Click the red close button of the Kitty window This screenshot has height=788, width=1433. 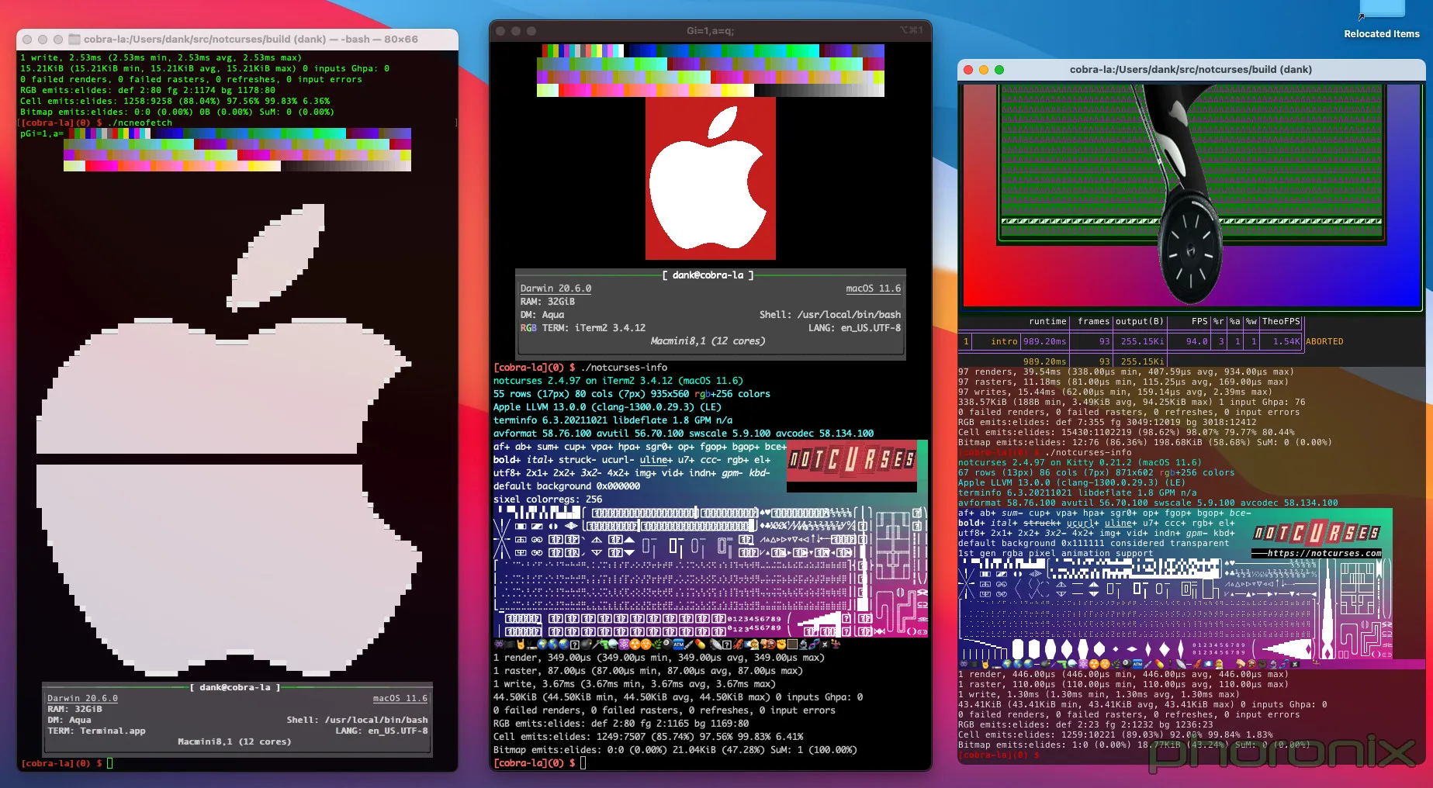[968, 70]
